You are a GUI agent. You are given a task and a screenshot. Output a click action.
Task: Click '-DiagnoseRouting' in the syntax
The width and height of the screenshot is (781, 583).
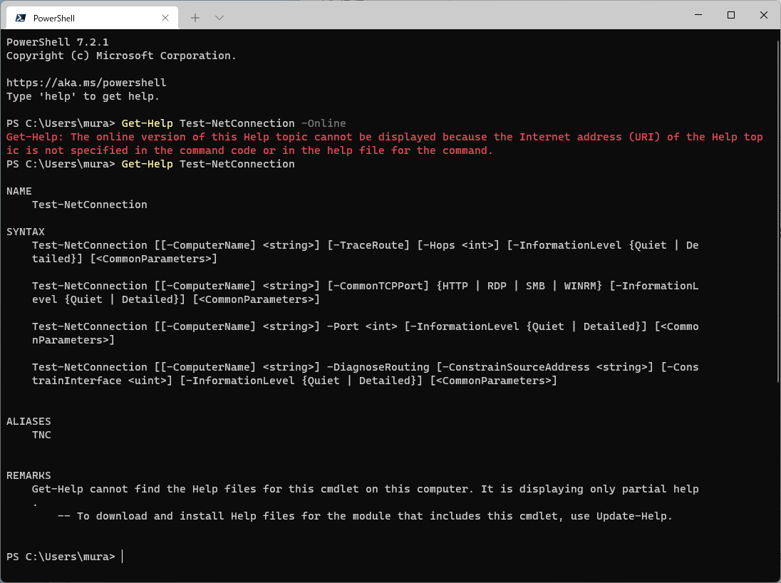coord(378,367)
